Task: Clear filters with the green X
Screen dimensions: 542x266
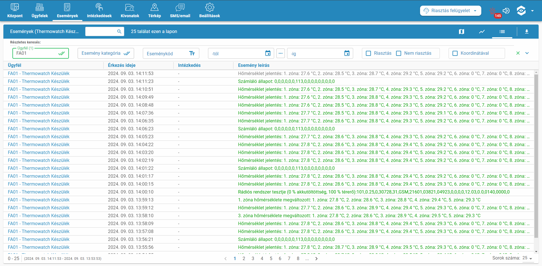Action: click(518, 53)
